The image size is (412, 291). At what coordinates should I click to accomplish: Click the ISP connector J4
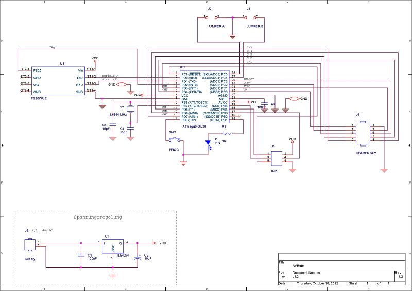pyautogui.click(x=277, y=157)
